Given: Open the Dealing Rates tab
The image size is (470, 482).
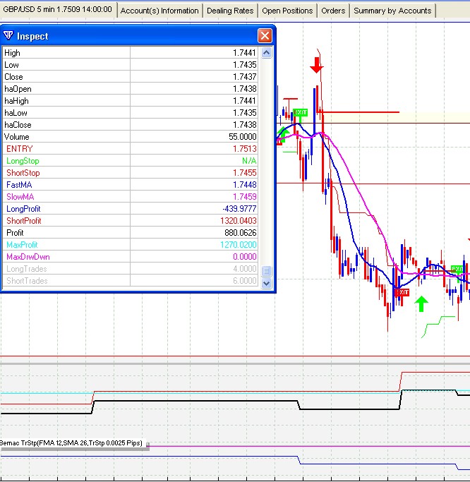Looking at the screenshot, I should [x=230, y=11].
